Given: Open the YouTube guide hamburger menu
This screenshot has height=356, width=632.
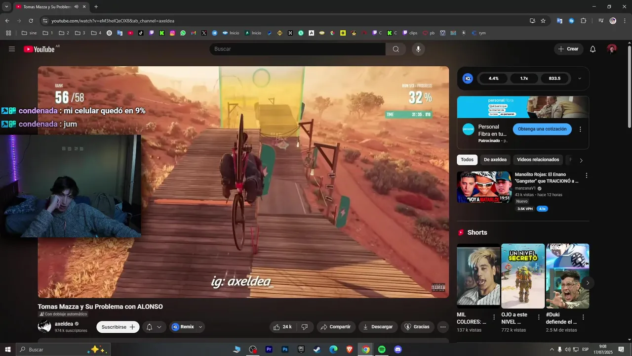Looking at the screenshot, I should [12, 49].
